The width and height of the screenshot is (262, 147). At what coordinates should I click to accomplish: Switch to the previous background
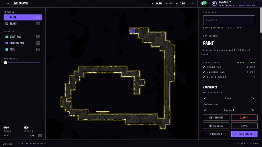(206, 110)
